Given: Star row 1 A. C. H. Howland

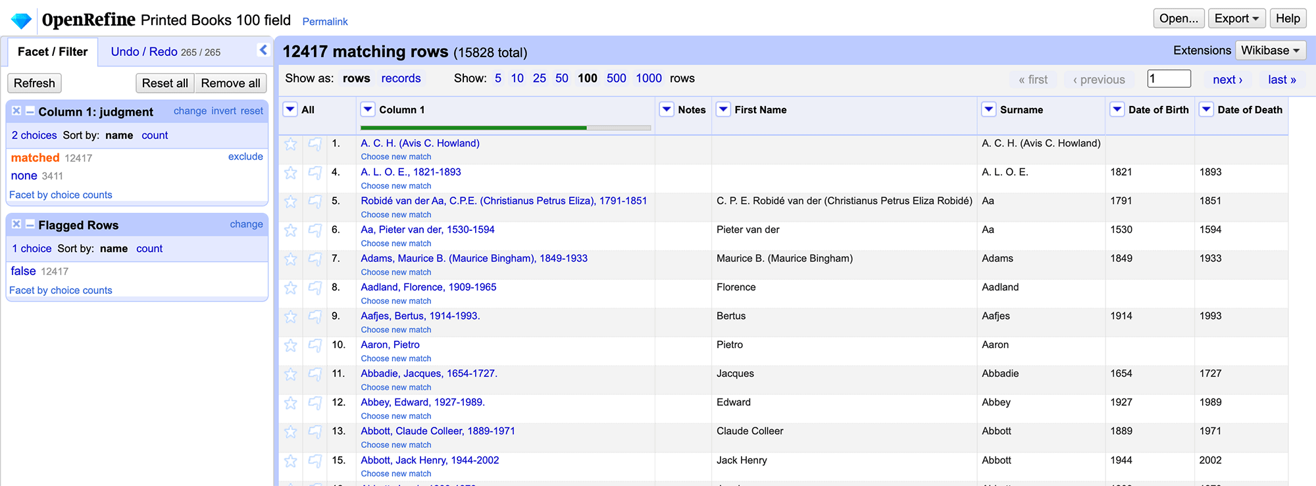Looking at the screenshot, I should coord(290,144).
